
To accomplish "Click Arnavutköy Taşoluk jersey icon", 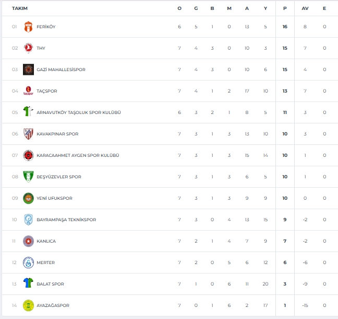I will pyautogui.click(x=28, y=112).
